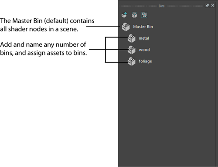The image size is (218, 167).
Task: Click the metal bin icon
Action: pyautogui.click(x=132, y=38)
